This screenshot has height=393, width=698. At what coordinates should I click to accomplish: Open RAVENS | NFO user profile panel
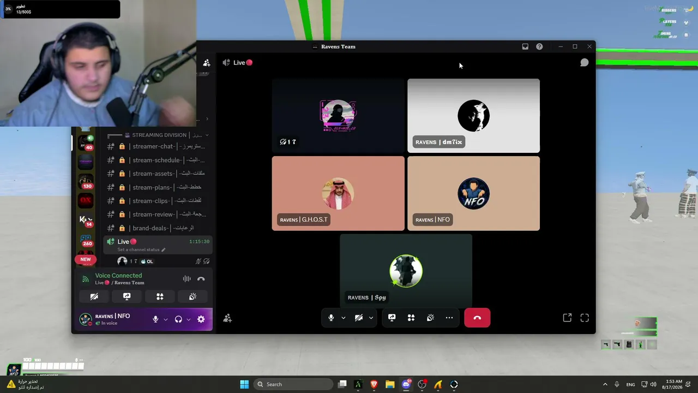tap(112, 319)
